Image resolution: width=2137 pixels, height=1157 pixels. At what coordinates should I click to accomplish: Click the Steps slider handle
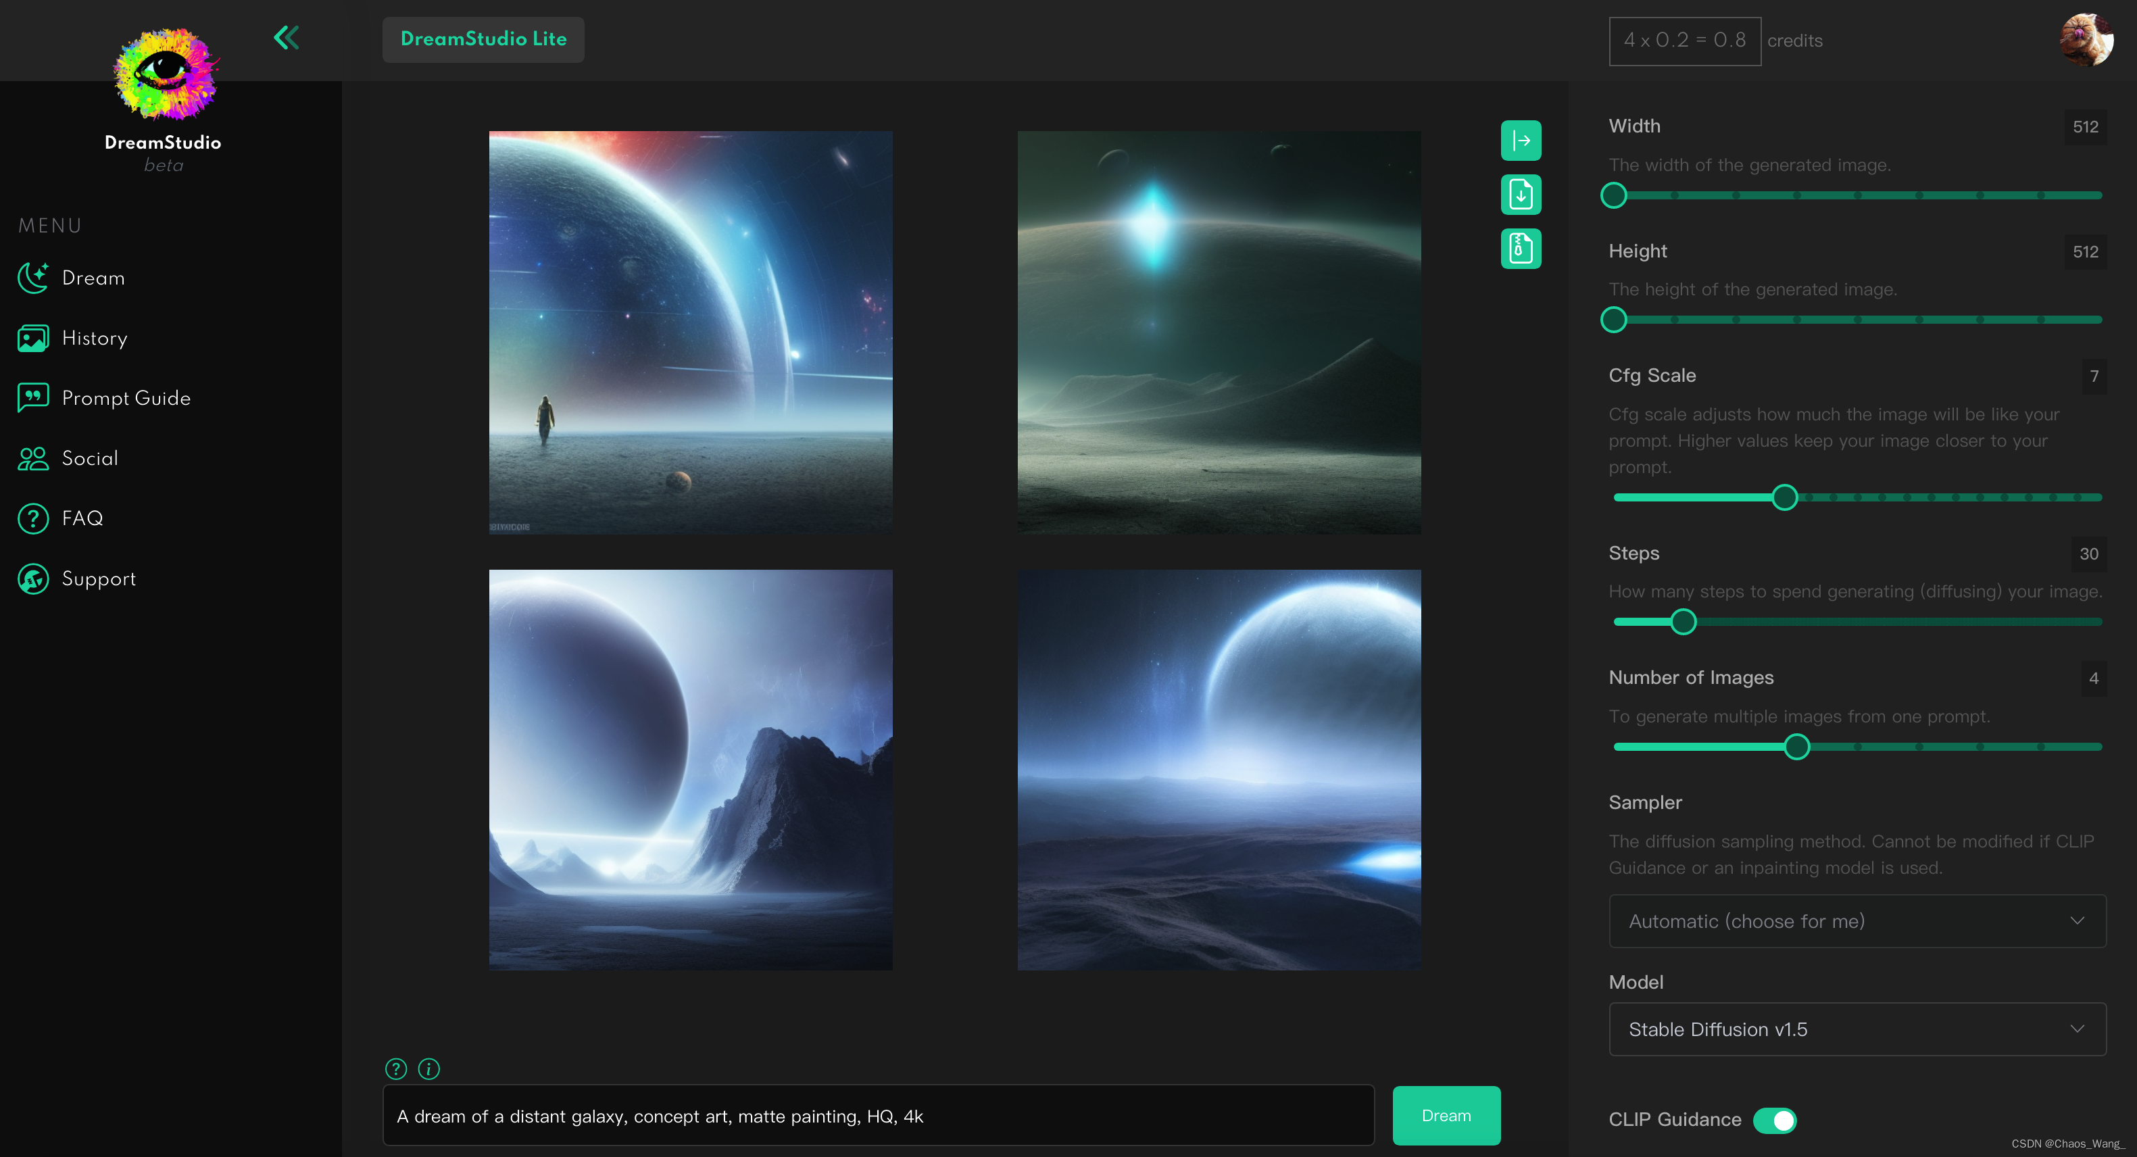tap(1684, 621)
